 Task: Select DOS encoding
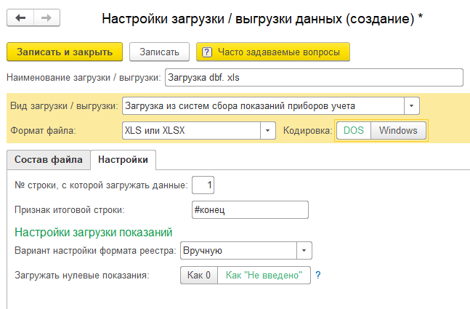tap(354, 130)
